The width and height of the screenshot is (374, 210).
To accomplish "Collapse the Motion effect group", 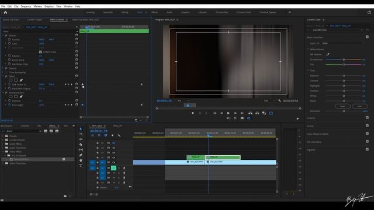I will 3,35.
